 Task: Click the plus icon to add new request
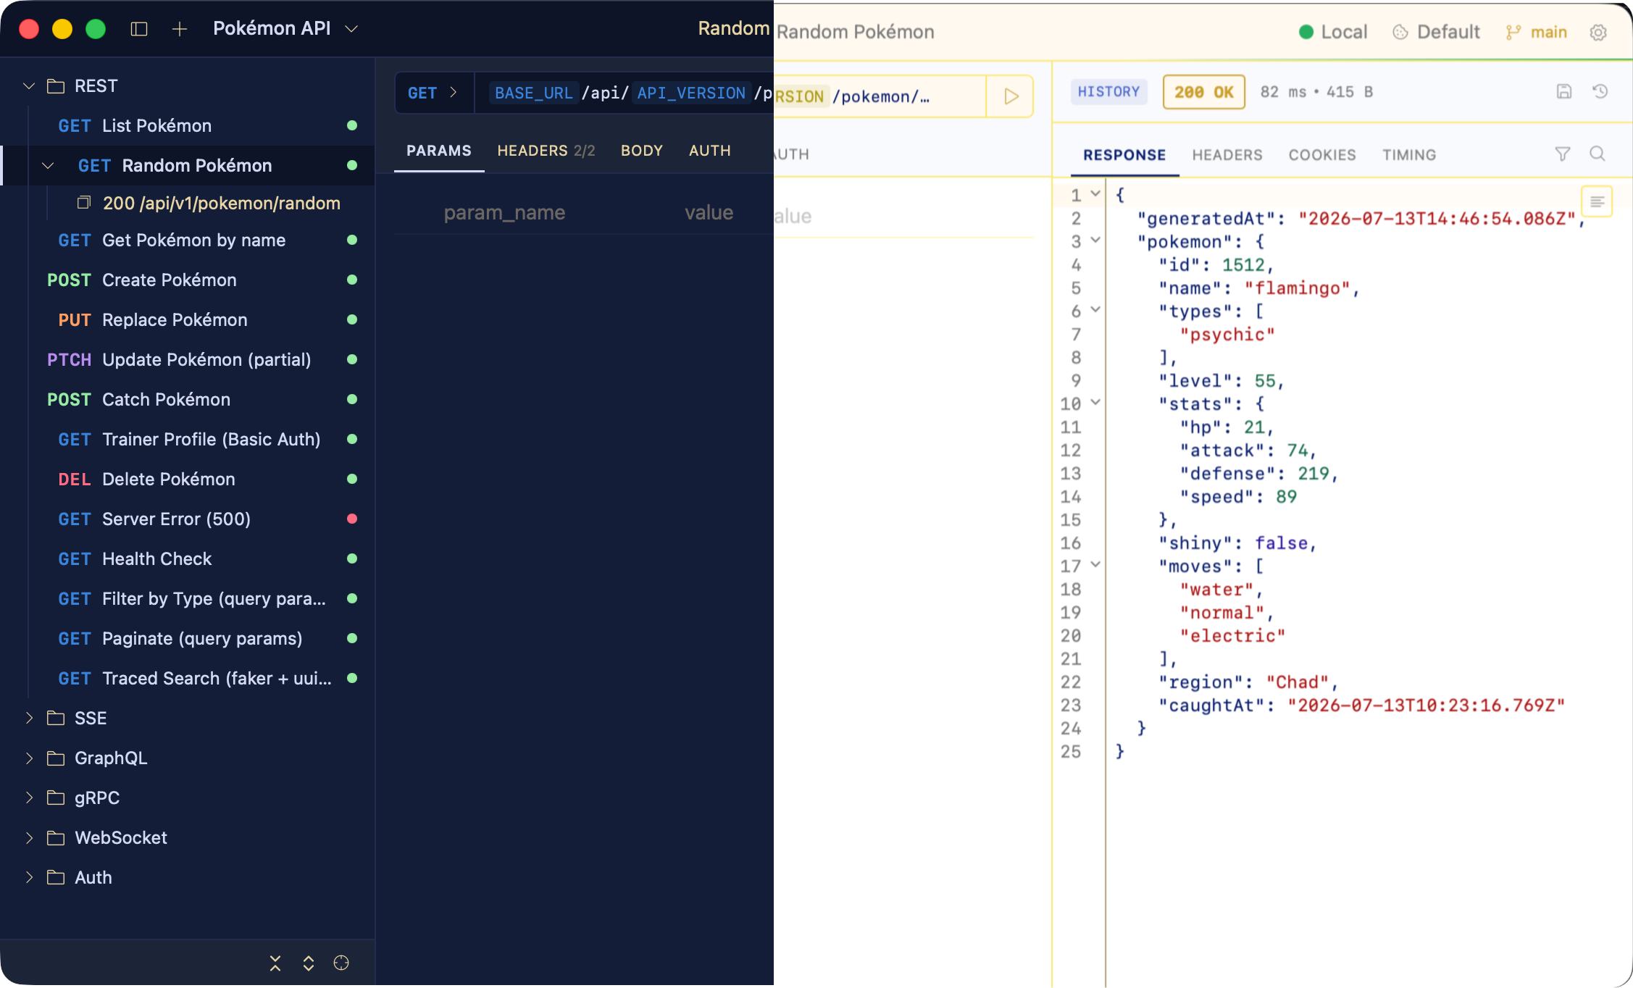click(180, 29)
